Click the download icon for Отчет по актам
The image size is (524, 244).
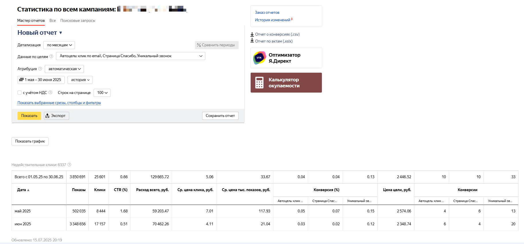pos(252,41)
